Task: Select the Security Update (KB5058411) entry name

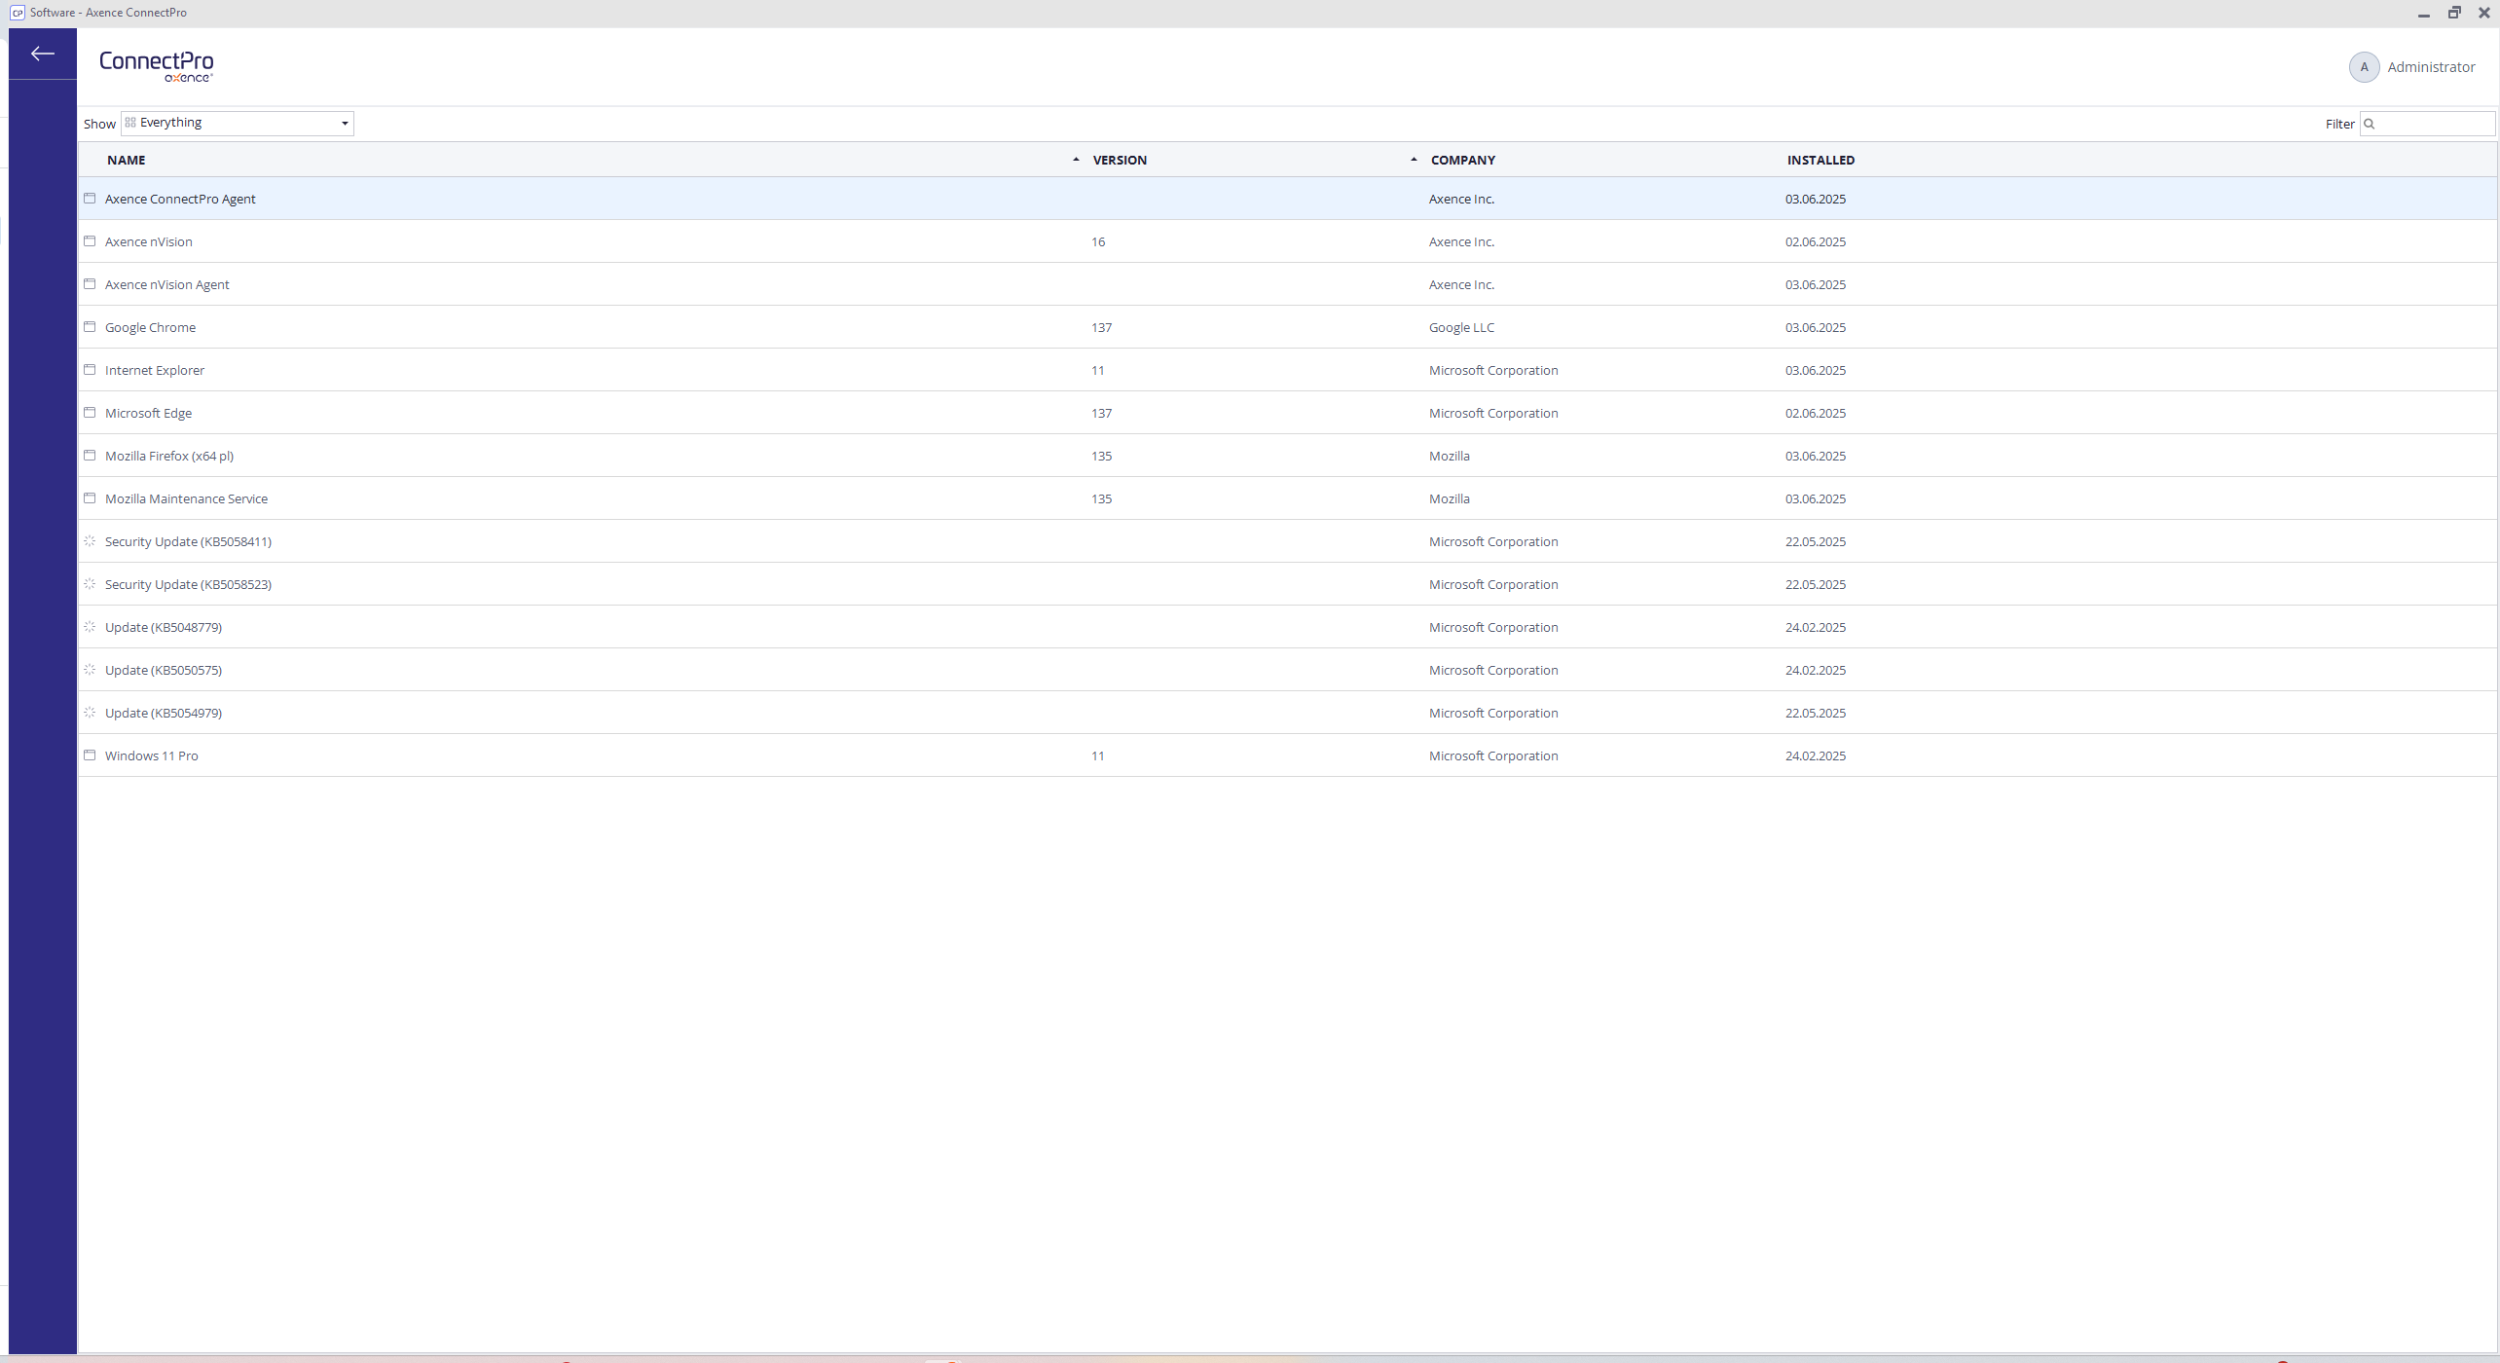Action: (x=188, y=541)
